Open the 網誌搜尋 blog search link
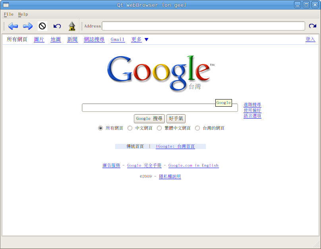Screen dimensions: 321x249 pos(94,39)
